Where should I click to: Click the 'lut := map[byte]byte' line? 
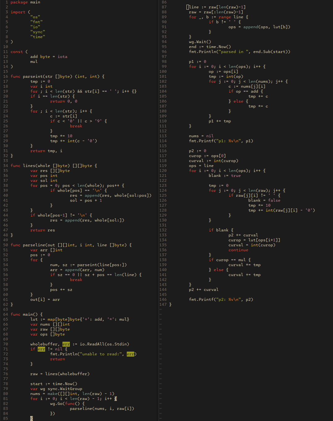click(x=80, y=319)
